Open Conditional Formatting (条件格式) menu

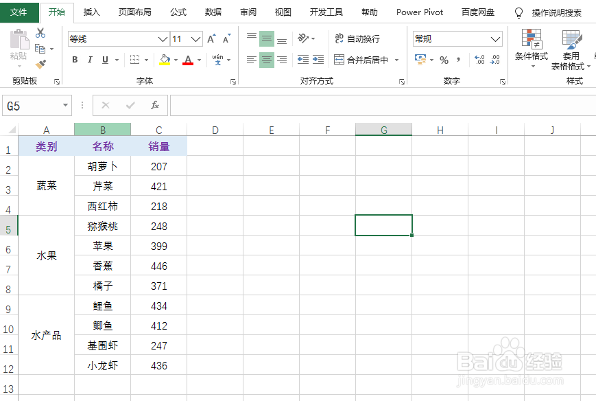[532, 49]
